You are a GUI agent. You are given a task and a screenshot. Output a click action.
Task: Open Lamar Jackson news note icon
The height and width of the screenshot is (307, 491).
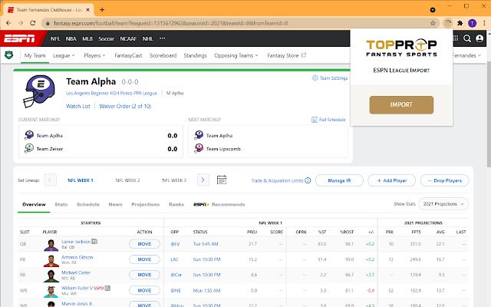coord(94,242)
